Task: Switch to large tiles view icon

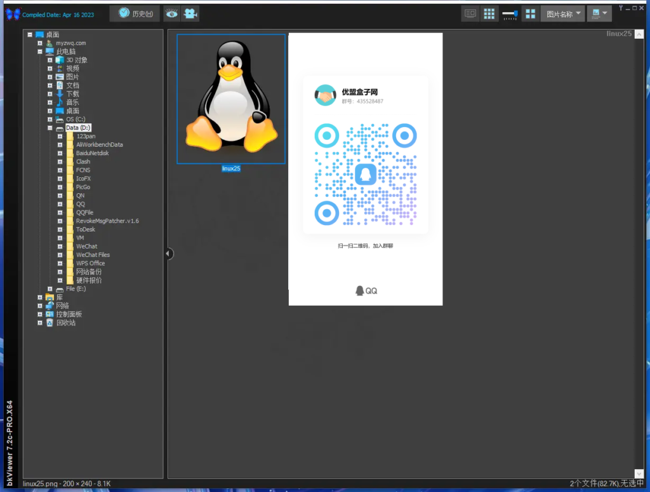Action: [x=530, y=14]
